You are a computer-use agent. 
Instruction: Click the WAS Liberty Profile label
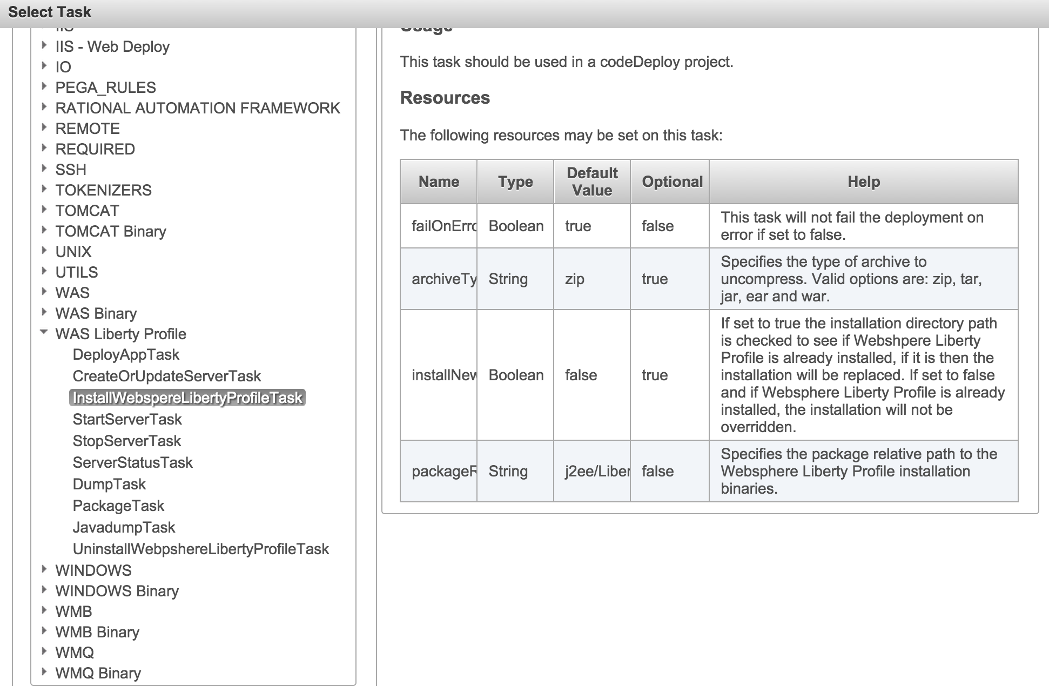coord(120,334)
